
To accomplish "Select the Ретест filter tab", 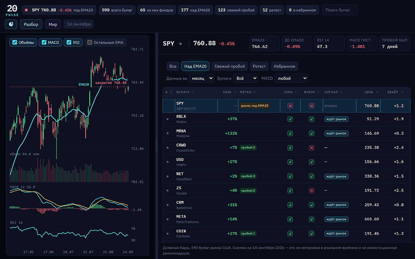I will pos(259,66).
